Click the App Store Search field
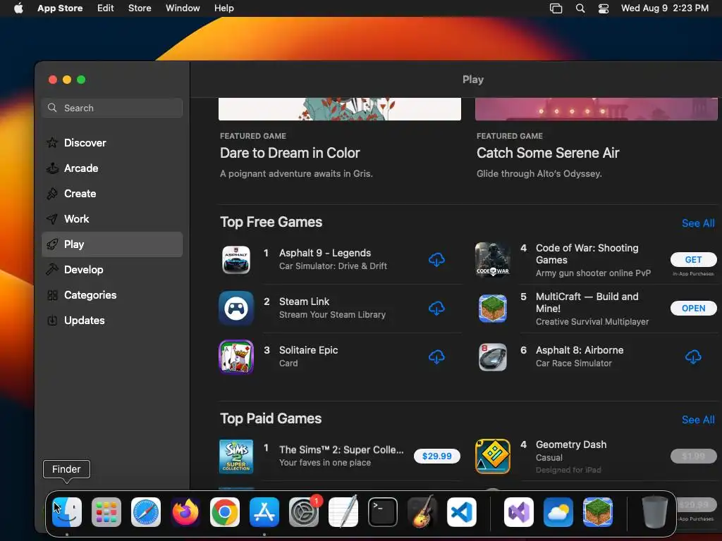Image resolution: width=722 pixels, height=541 pixels. coord(112,108)
